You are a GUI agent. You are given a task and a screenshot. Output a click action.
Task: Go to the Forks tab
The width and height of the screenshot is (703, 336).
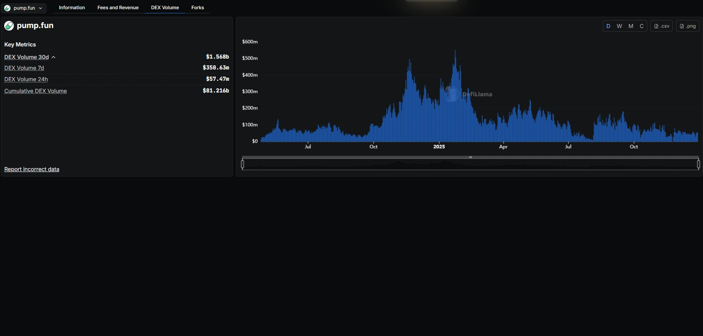[197, 8]
